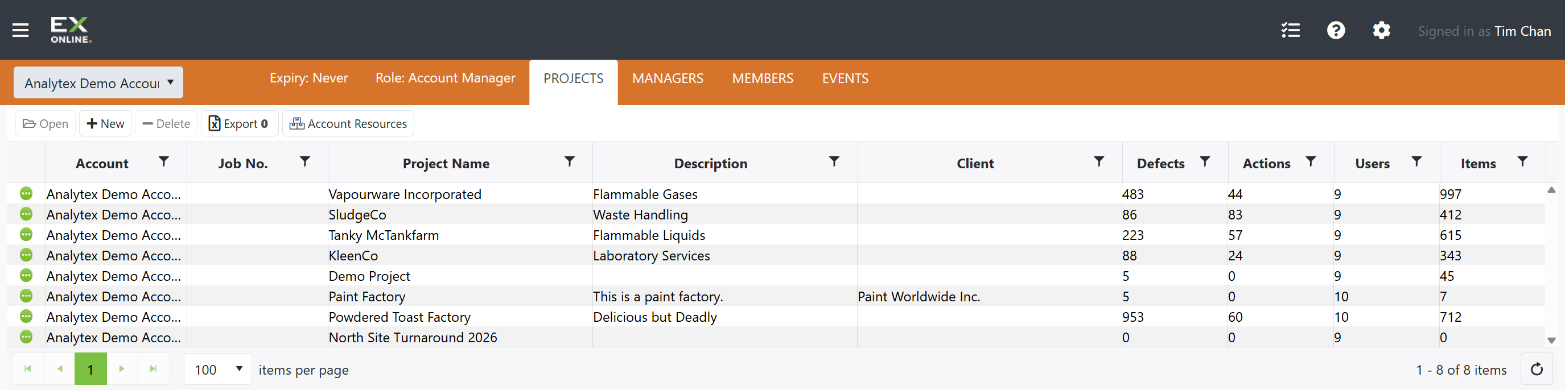Switch to the MEMBERS tab
Screen dimensions: 1565x390
coord(763,79)
